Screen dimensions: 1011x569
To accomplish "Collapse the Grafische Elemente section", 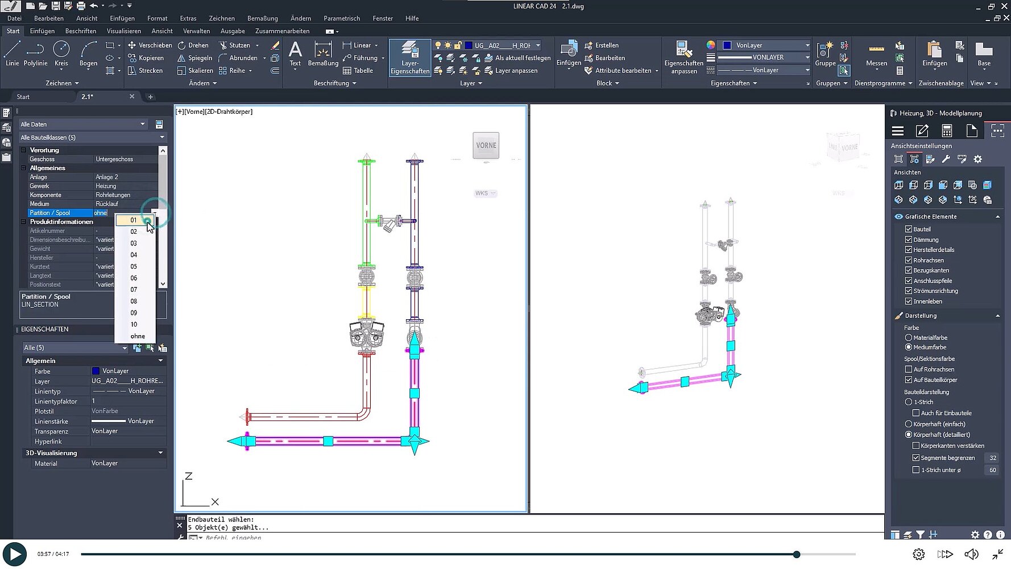I will click(x=997, y=217).
